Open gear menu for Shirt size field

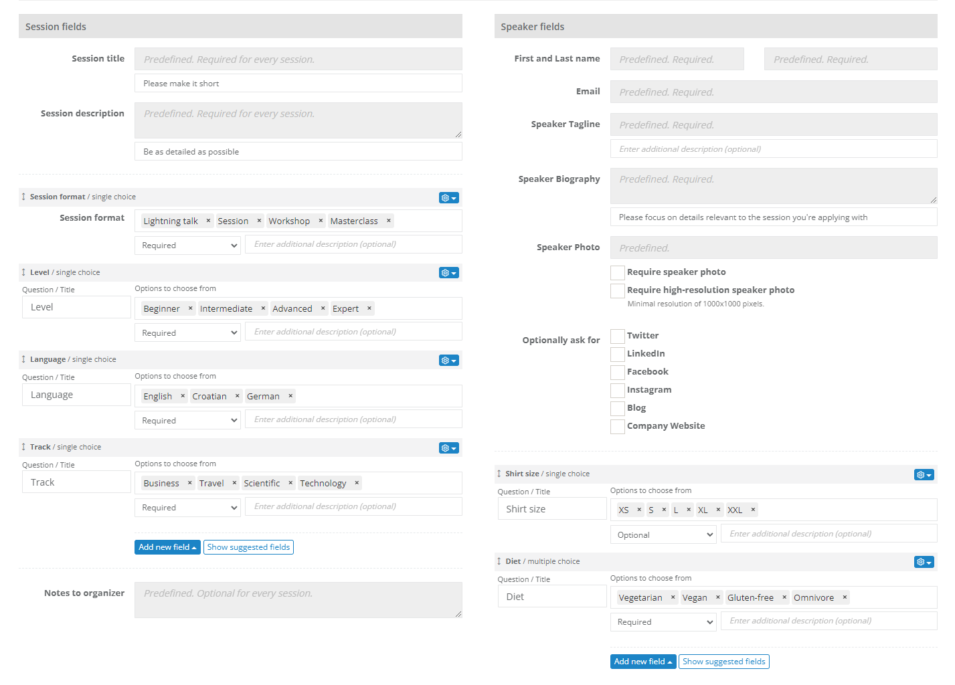(x=924, y=475)
